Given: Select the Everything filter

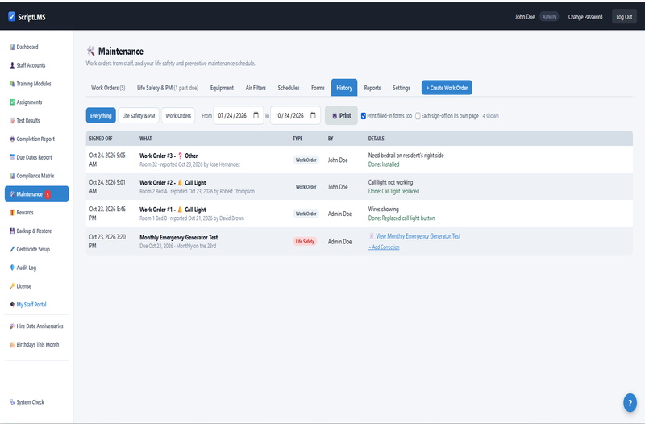Looking at the screenshot, I should 101,115.
